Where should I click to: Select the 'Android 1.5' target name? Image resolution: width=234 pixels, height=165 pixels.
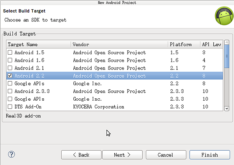pos(29,52)
